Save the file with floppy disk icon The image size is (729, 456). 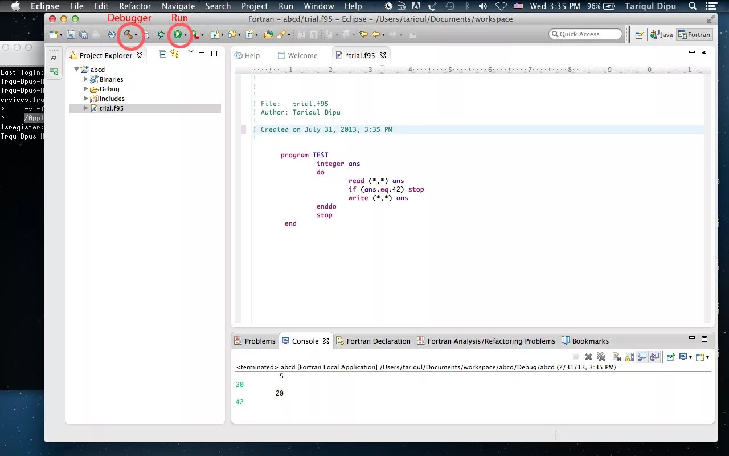[x=71, y=35]
